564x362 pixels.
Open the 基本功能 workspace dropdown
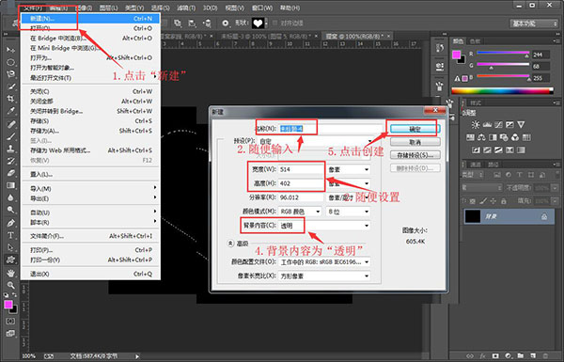tap(534, 24)
